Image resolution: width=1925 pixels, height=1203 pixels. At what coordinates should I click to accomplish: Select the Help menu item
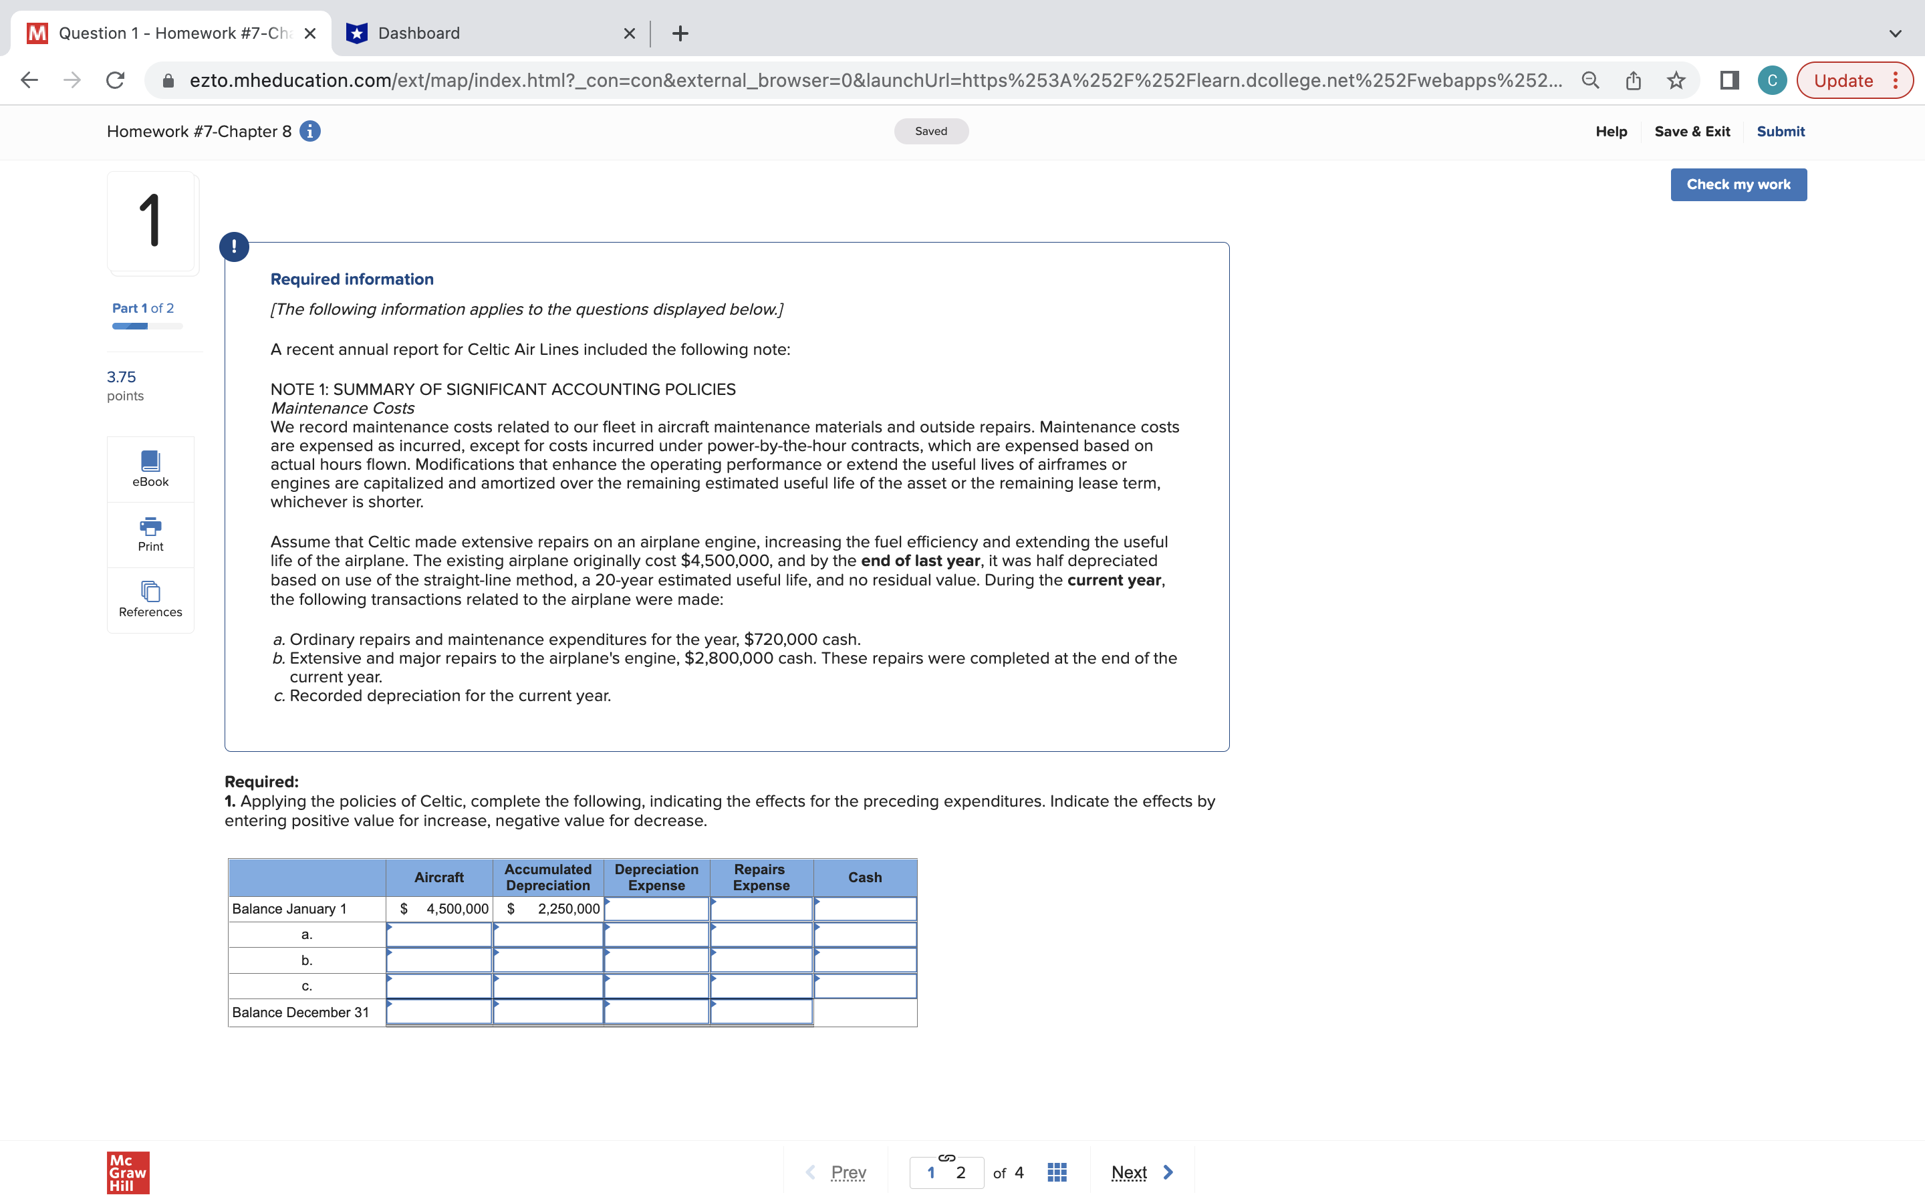point(1611,131)
